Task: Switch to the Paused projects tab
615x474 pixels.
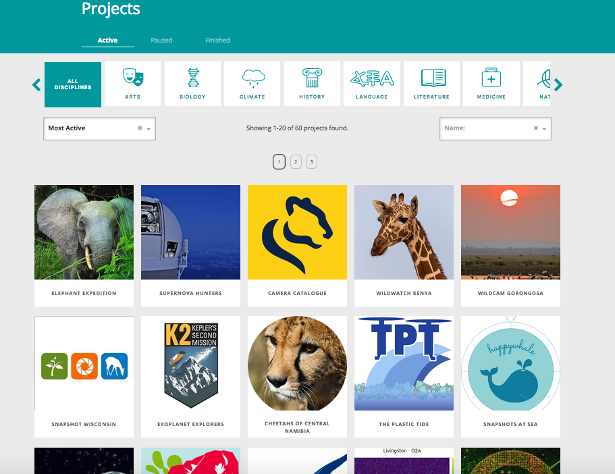Action: click(x=161, y=40)
